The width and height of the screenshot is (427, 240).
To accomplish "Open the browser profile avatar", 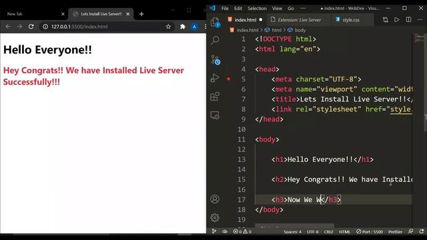I will click(194, 27).
